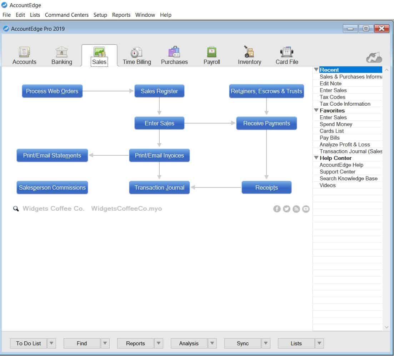Click the cloud sync icon at top right
The height and width of the screenshot is (356, 394).
point(374,57)
